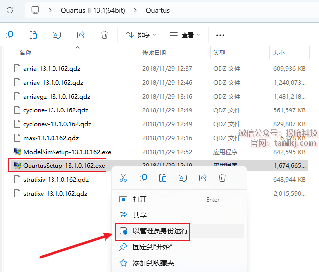Viewport: 319px width, 272px height.
Task: Click size cell 609,936 KB
Action: (x=289, y=69)
